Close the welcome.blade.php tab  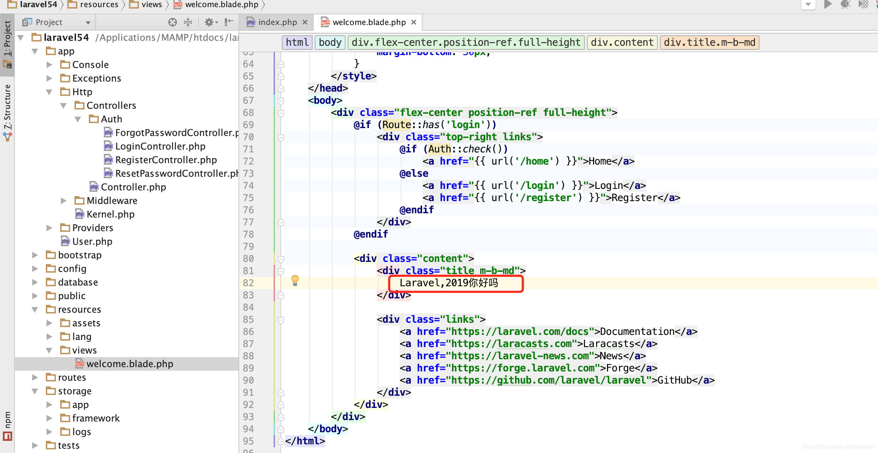click(414, 22)
